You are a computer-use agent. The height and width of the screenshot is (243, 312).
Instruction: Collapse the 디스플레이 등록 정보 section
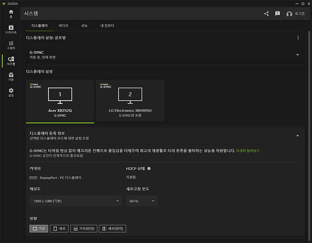[297, 136]
